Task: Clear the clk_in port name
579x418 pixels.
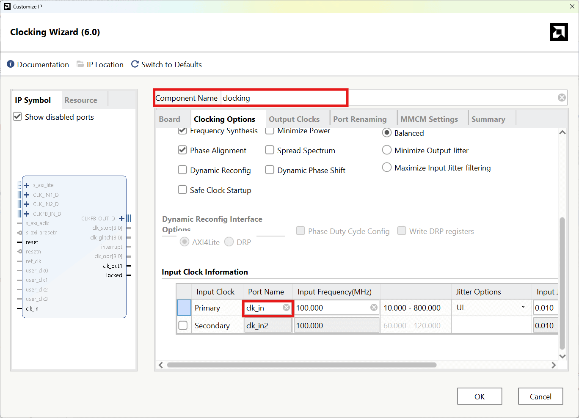Action: pos(287,308)
